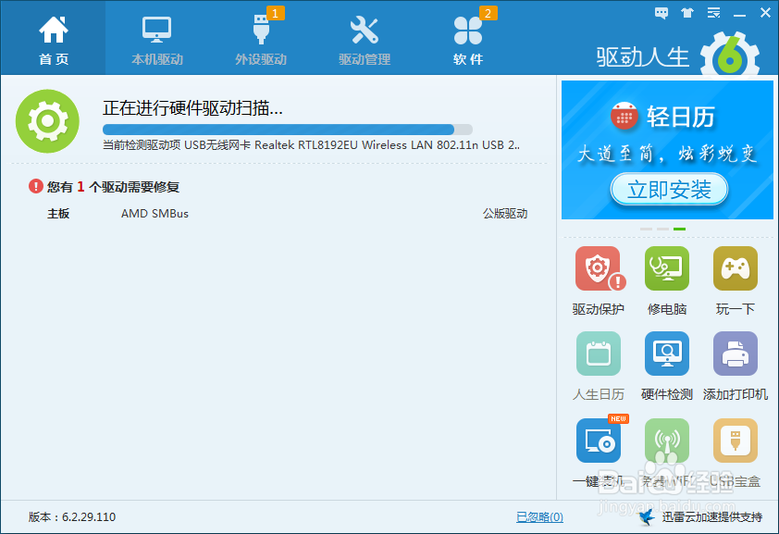Click the version 6.2.29.110 text
Viewport: 779px width, 534px height.
pyautogui.click(x=72, y=517)
